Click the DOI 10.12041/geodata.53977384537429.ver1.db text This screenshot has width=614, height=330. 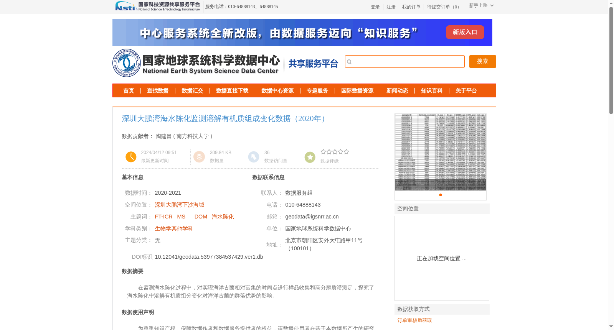coord(209,257)
